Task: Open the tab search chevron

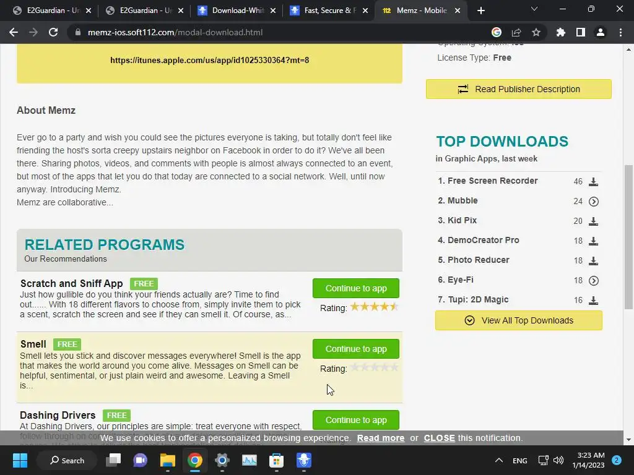Action: pos(534,9)
